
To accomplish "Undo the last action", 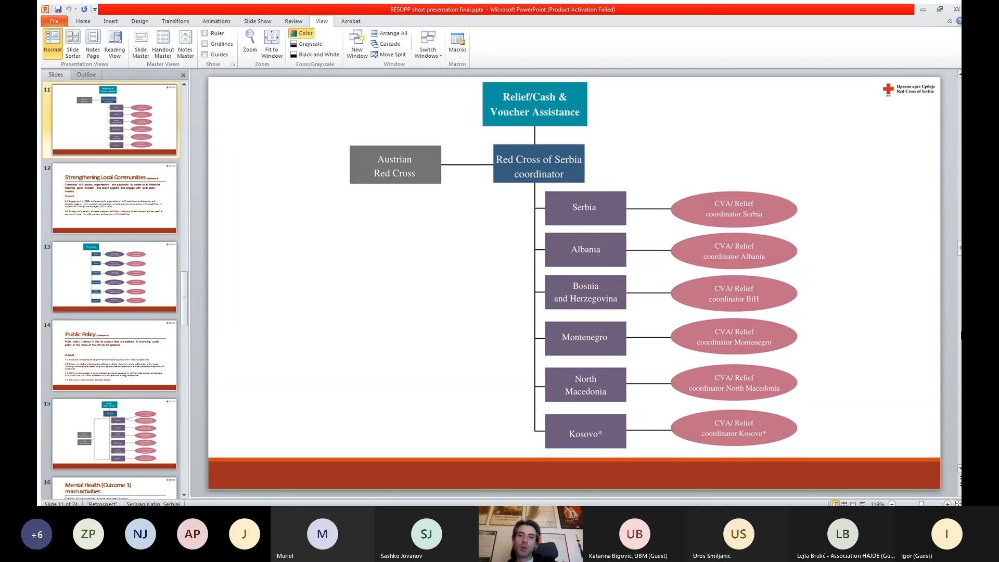I will click(68, 9).
